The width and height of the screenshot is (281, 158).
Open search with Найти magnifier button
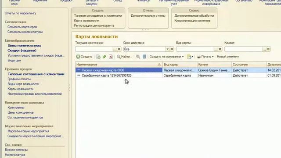click(124, 57)
